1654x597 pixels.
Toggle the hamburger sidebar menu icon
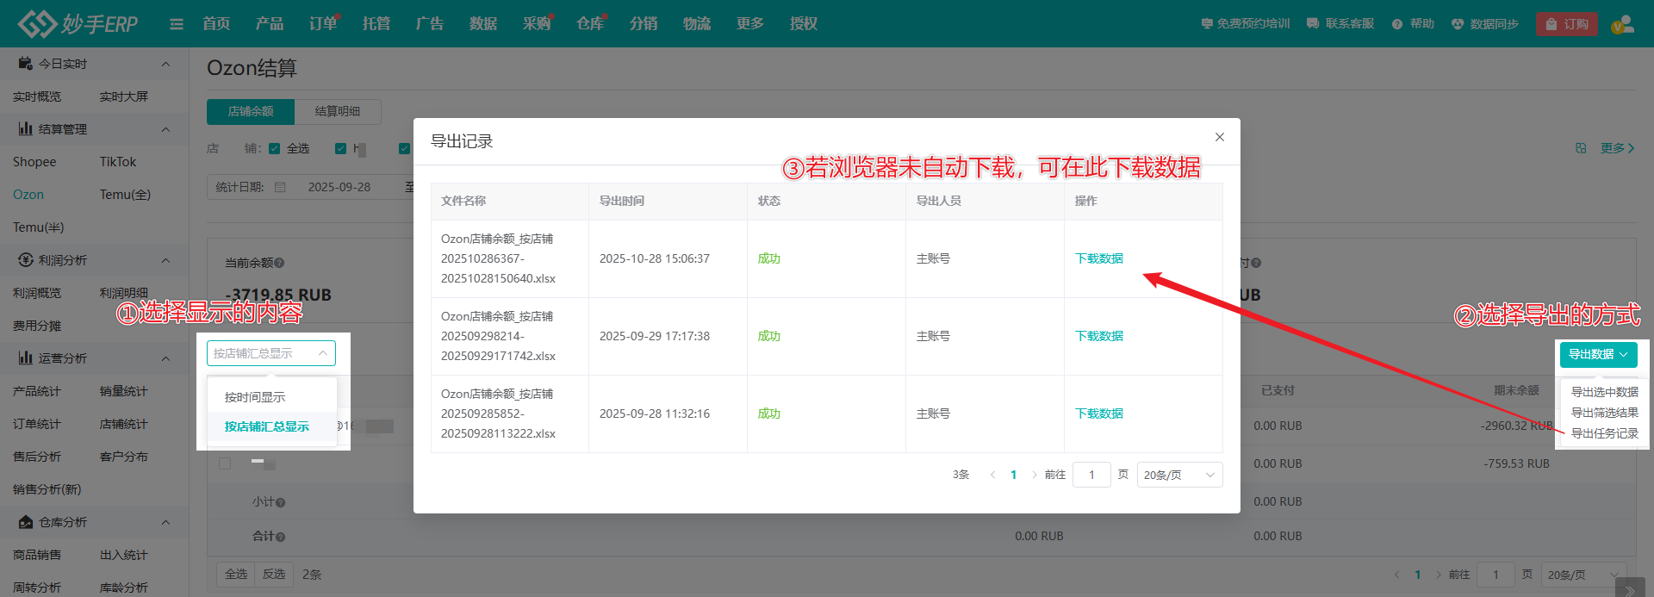[177, 24]
